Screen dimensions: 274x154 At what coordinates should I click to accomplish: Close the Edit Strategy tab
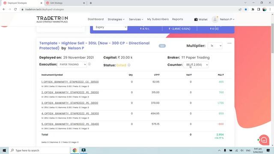coord(84,3)
